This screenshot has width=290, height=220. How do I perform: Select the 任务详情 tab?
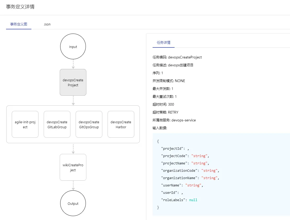coord(164,43)
